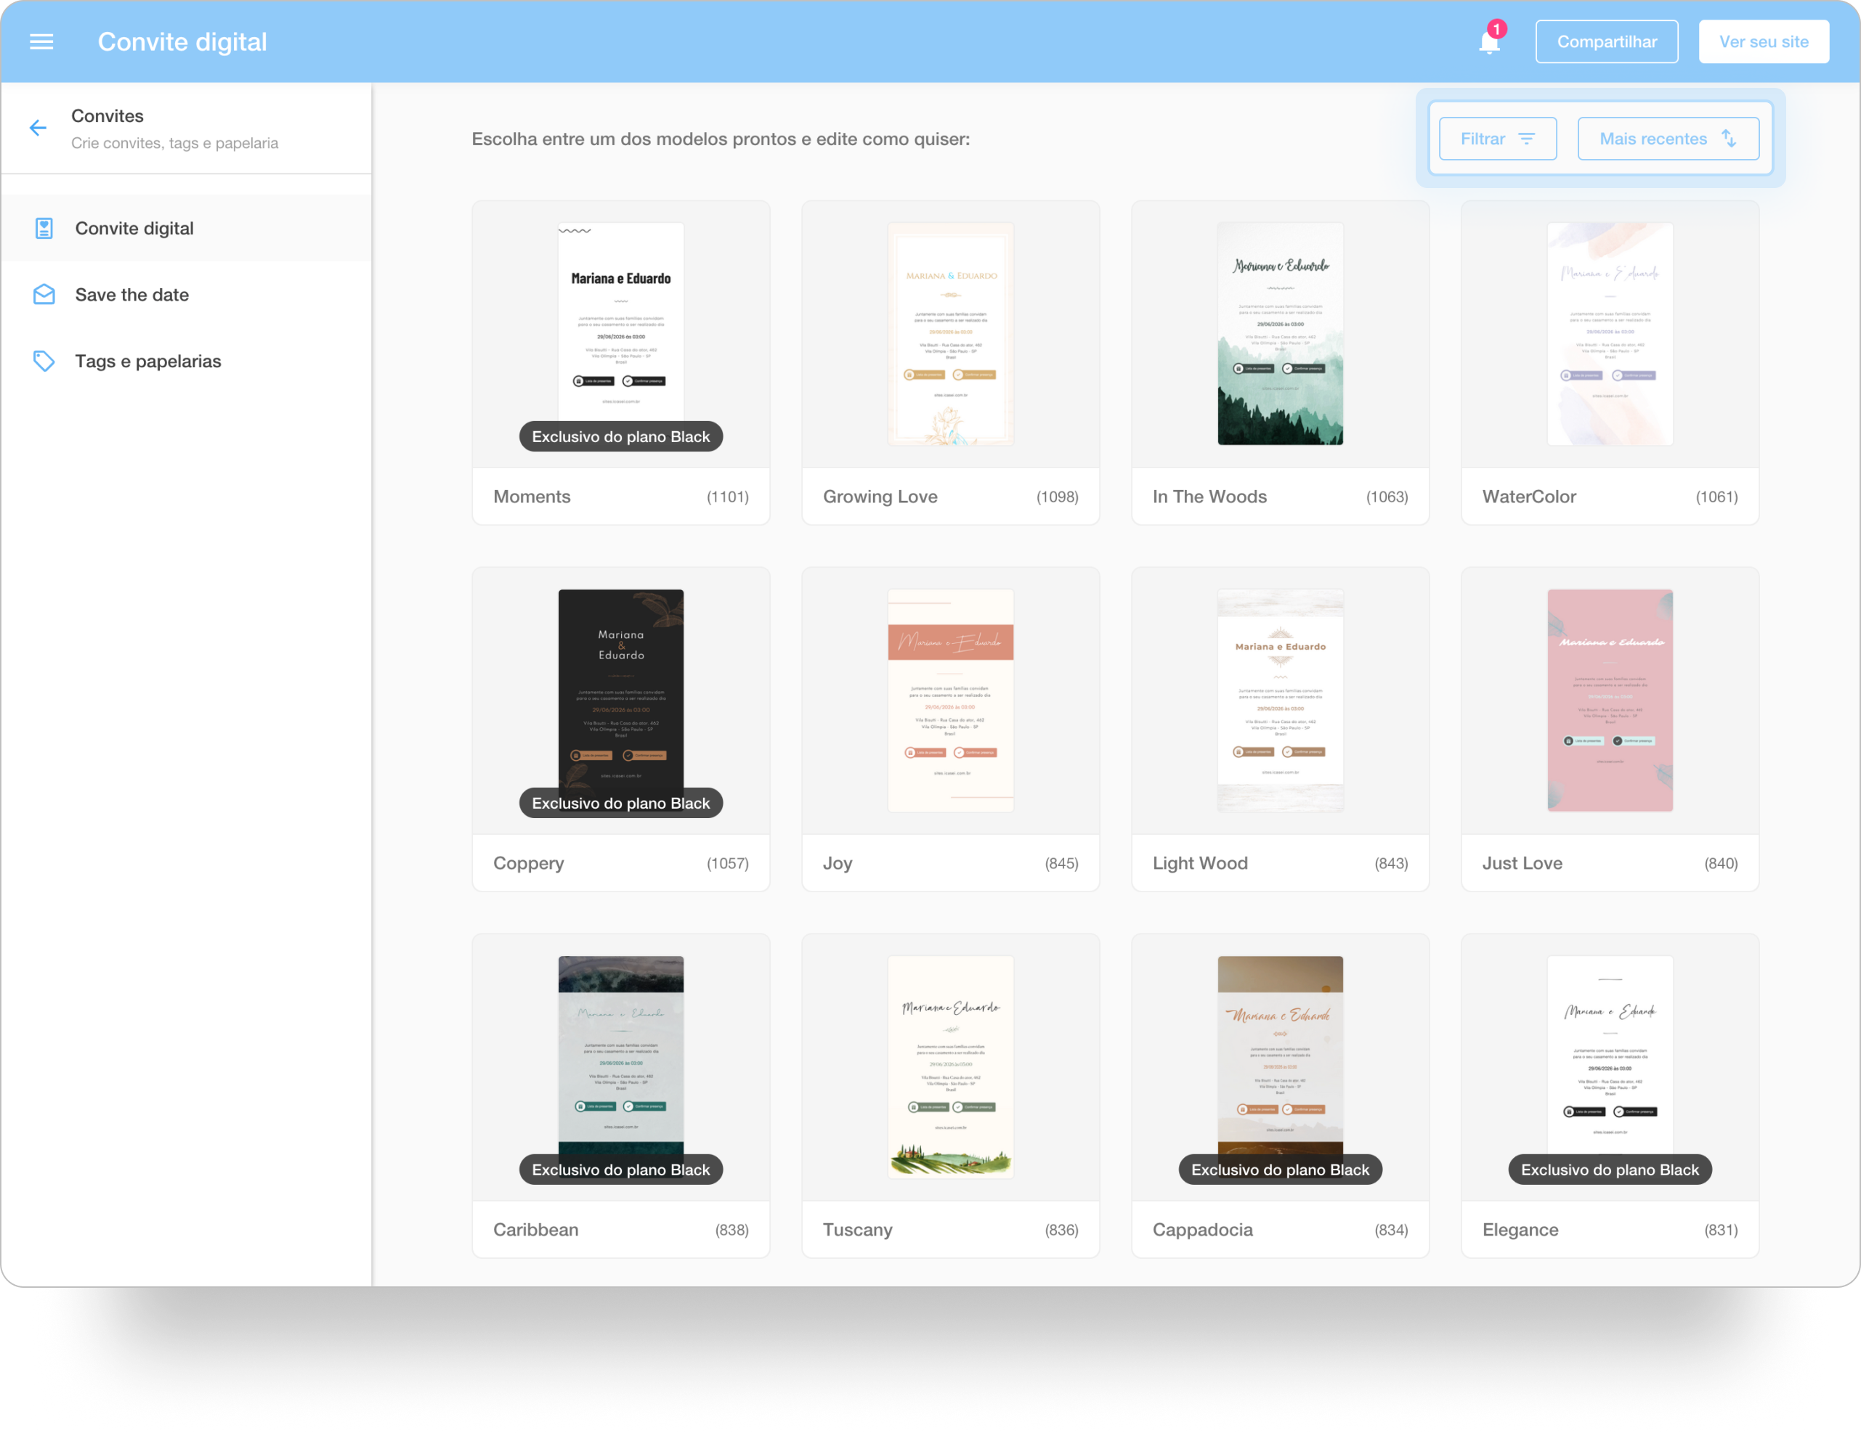1861x1433 pixels.
Task: Click the filter lines icon in Filtrar
Action: pos(1526,139)
